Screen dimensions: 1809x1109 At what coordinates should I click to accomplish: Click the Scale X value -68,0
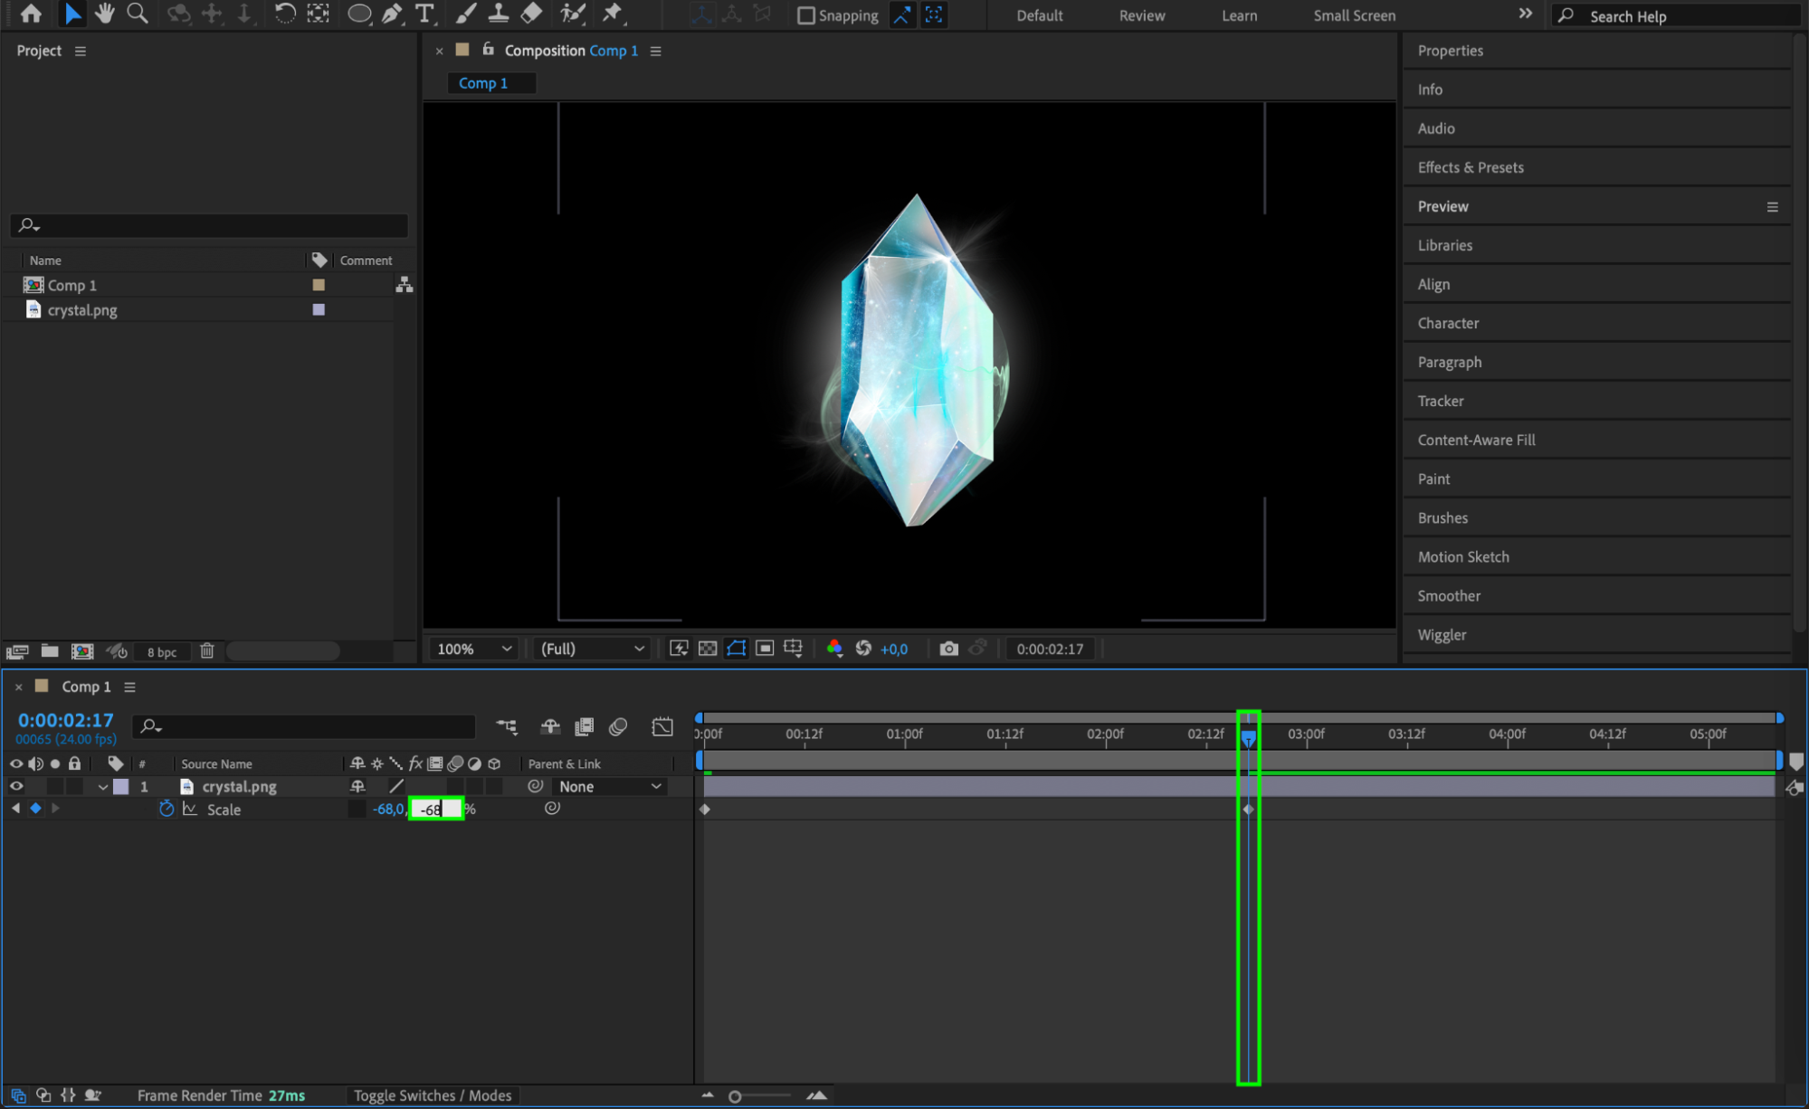point(387,809)
